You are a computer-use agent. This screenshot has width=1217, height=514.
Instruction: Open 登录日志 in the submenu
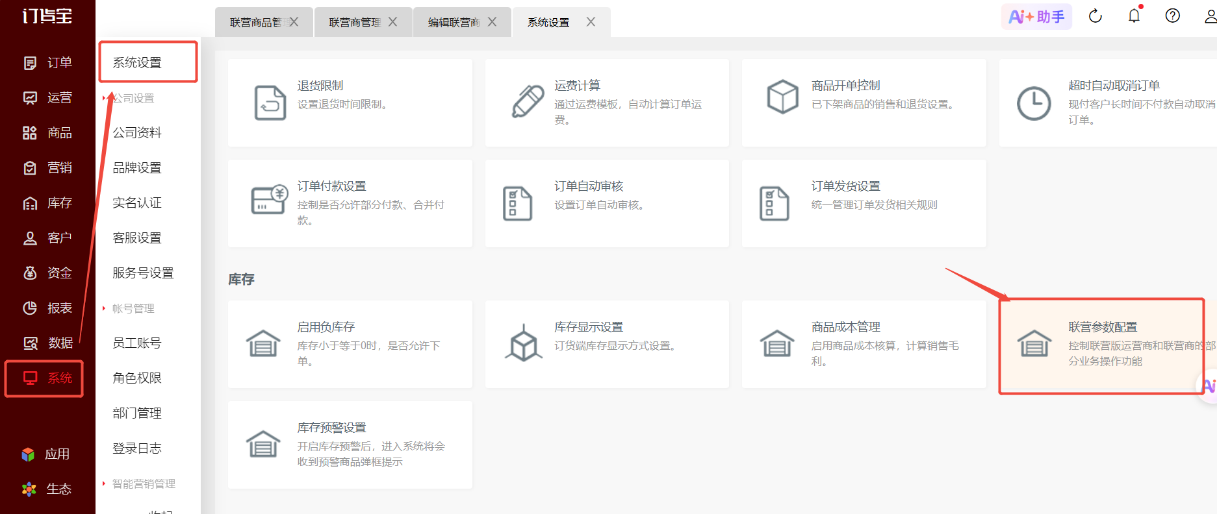point(137,448)
